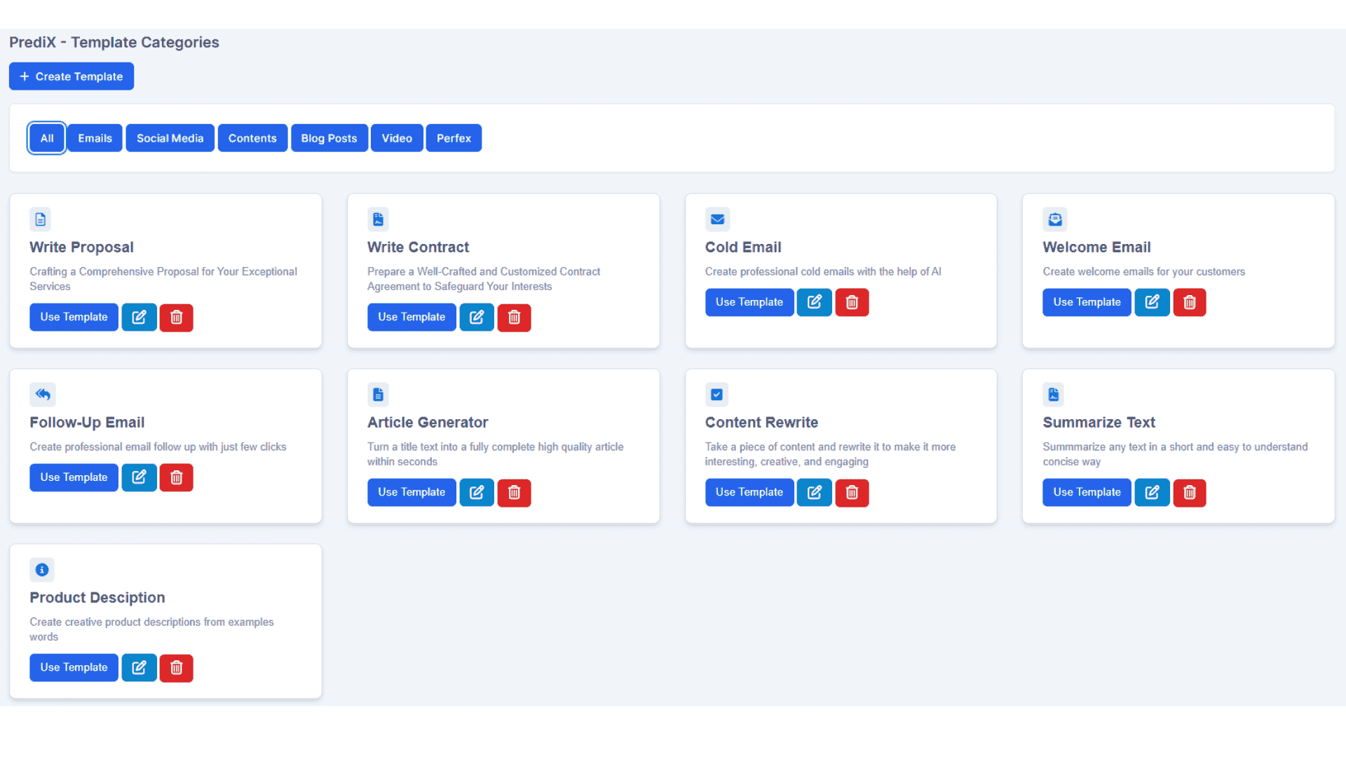This screenshot has height=757, width=1346.
Task: Click the Article Generator title
Action: (x=428, y=423)
